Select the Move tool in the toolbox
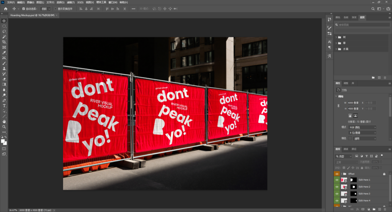The image size is (392, 212). tap(4, 21)
